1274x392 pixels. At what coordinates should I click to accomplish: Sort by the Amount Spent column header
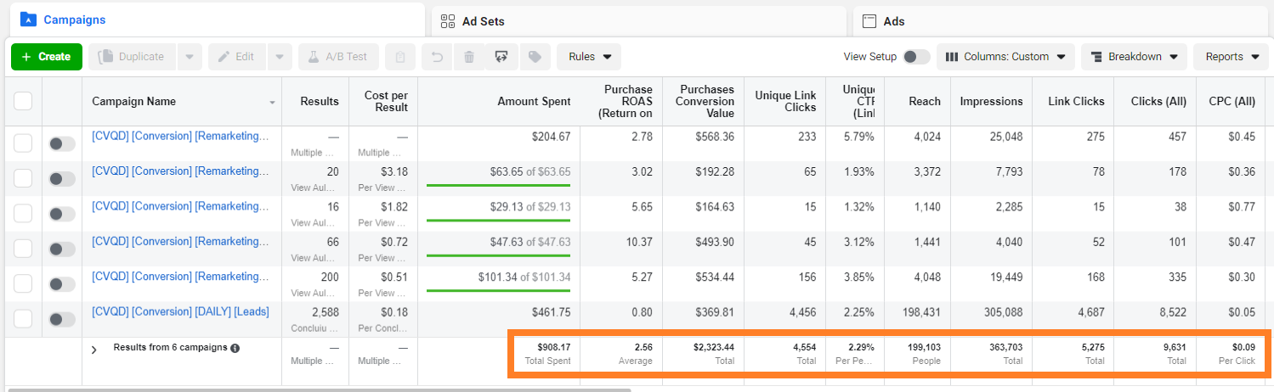click(534, 101)
